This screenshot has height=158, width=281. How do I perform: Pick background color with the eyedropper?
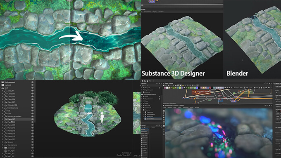[x=277, y=111]
